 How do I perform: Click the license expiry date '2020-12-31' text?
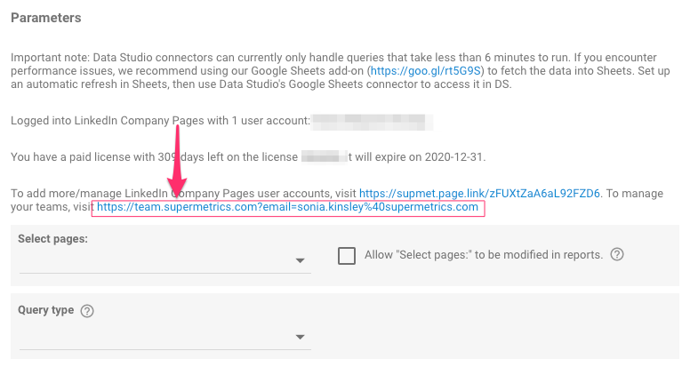tap(453, 157)
